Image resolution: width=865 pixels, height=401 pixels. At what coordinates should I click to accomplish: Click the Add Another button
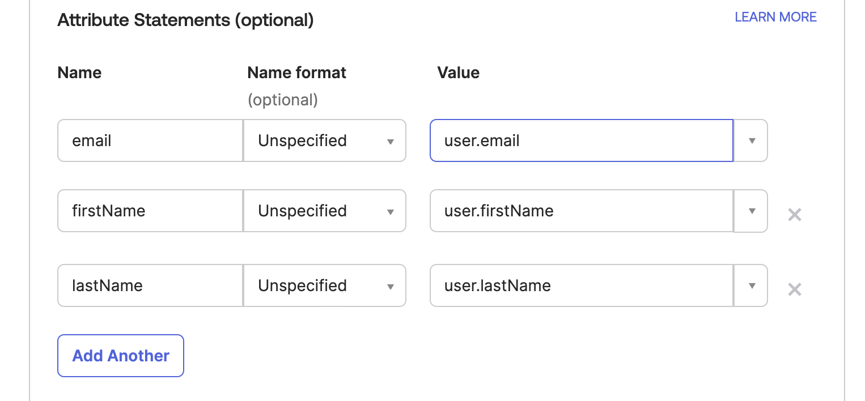(120, 356)
